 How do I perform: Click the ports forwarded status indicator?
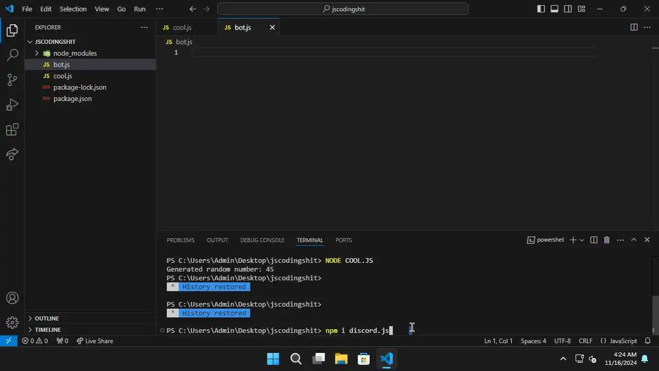point(62,341)
